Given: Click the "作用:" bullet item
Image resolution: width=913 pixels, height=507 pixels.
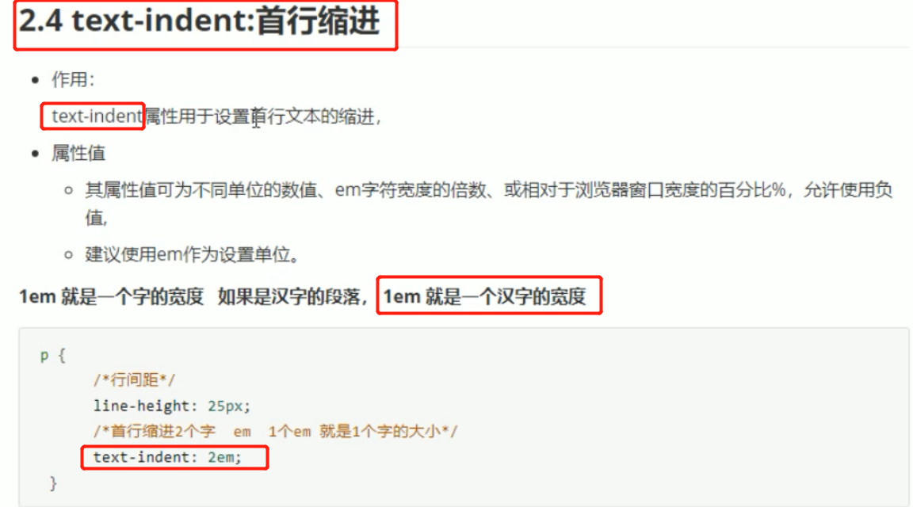Looking at the screenshot, I should (73, 79).
